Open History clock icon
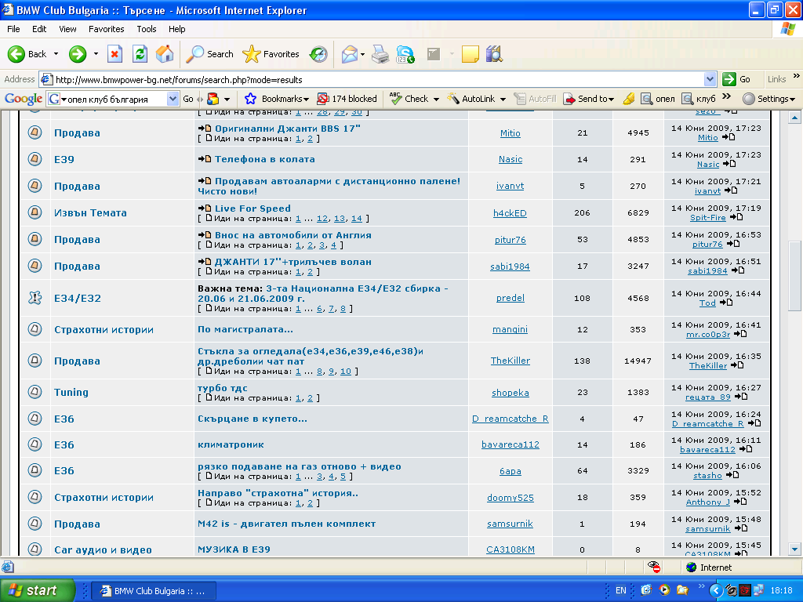Viewport: 803px width, 602px height. click(318, 54)
